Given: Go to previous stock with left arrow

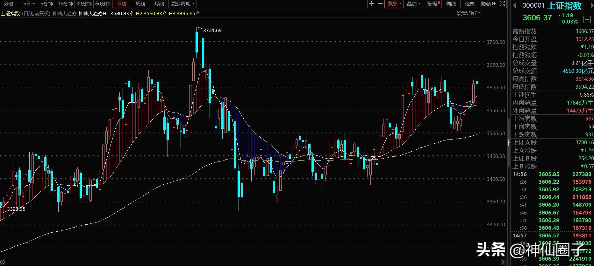Looking at the screenshot, I should pos(514,6).
